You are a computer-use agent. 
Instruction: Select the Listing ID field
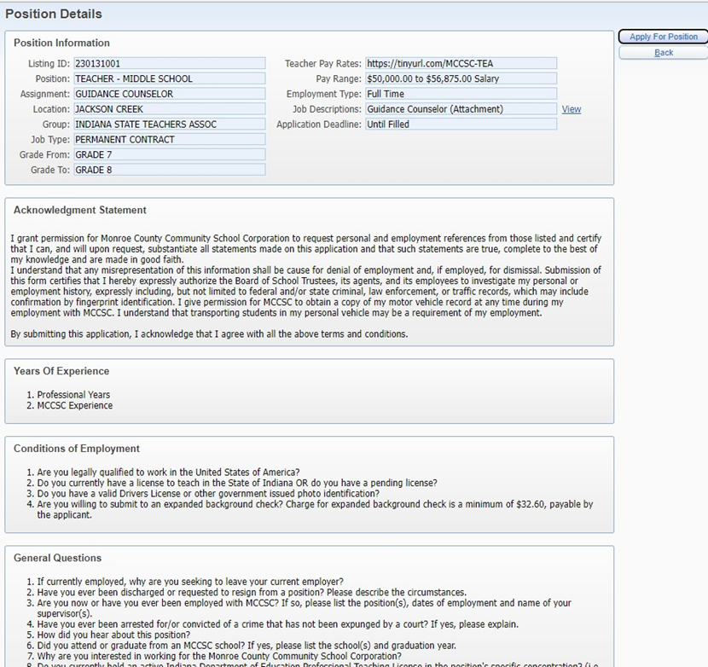[169, 64]
